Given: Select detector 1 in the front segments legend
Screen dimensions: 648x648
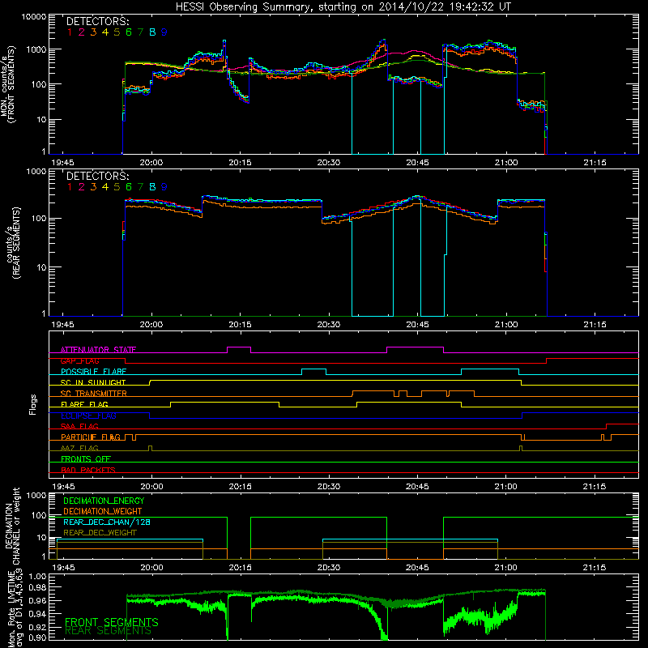Looking at the screenshot, I should (70, 32).
